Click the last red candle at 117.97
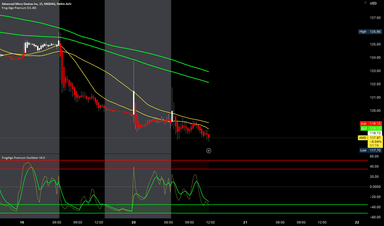The image size is (384, 226). click(208, 136)
